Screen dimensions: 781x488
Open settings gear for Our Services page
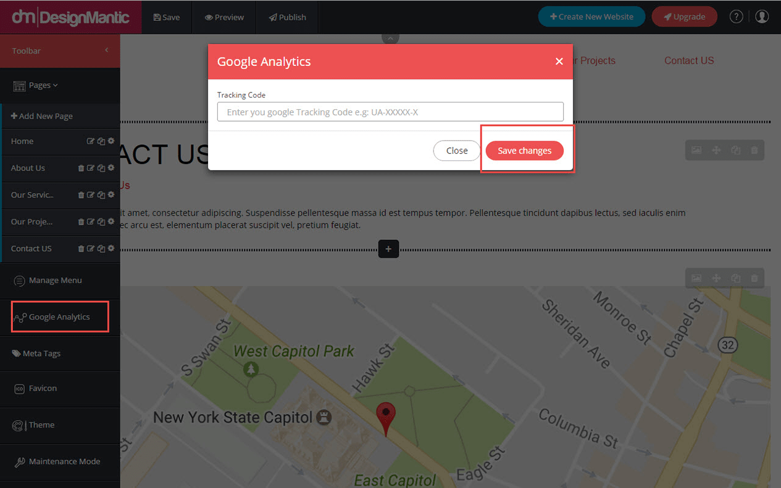tap(111, 194)
